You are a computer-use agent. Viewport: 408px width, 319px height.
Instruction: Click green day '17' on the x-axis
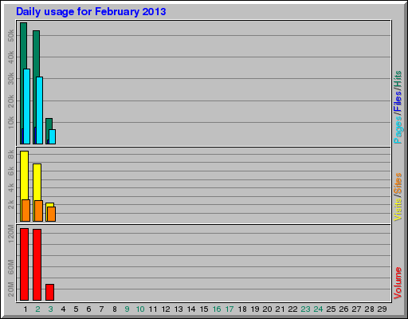(x=229, y=309)
